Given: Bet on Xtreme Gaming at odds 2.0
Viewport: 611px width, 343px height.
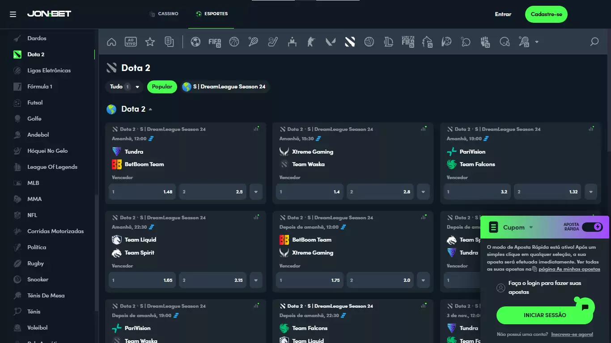Looking at the screenshot, I should tap(380, 280).
